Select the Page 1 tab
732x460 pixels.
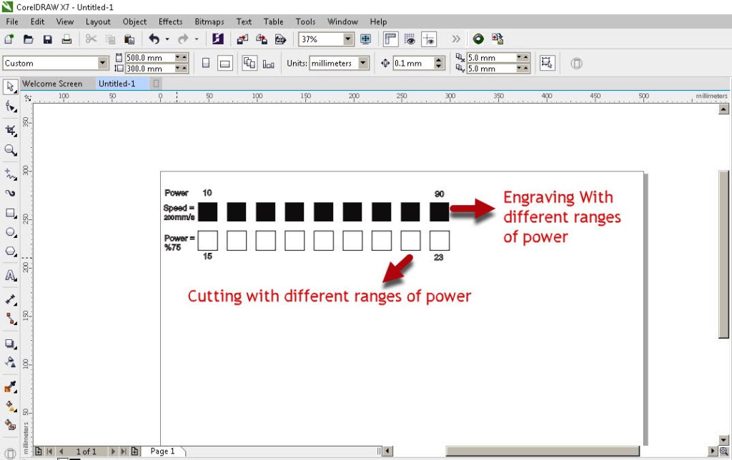tap(162, 451)
